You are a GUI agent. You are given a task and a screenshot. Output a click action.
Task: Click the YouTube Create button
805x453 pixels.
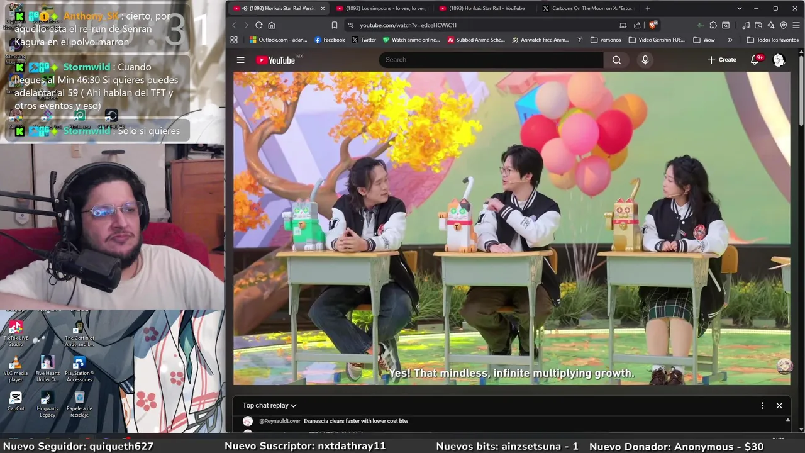pyautogui.click(x=721, y=60)
